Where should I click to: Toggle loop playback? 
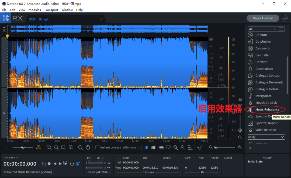[x=72, y=164]
